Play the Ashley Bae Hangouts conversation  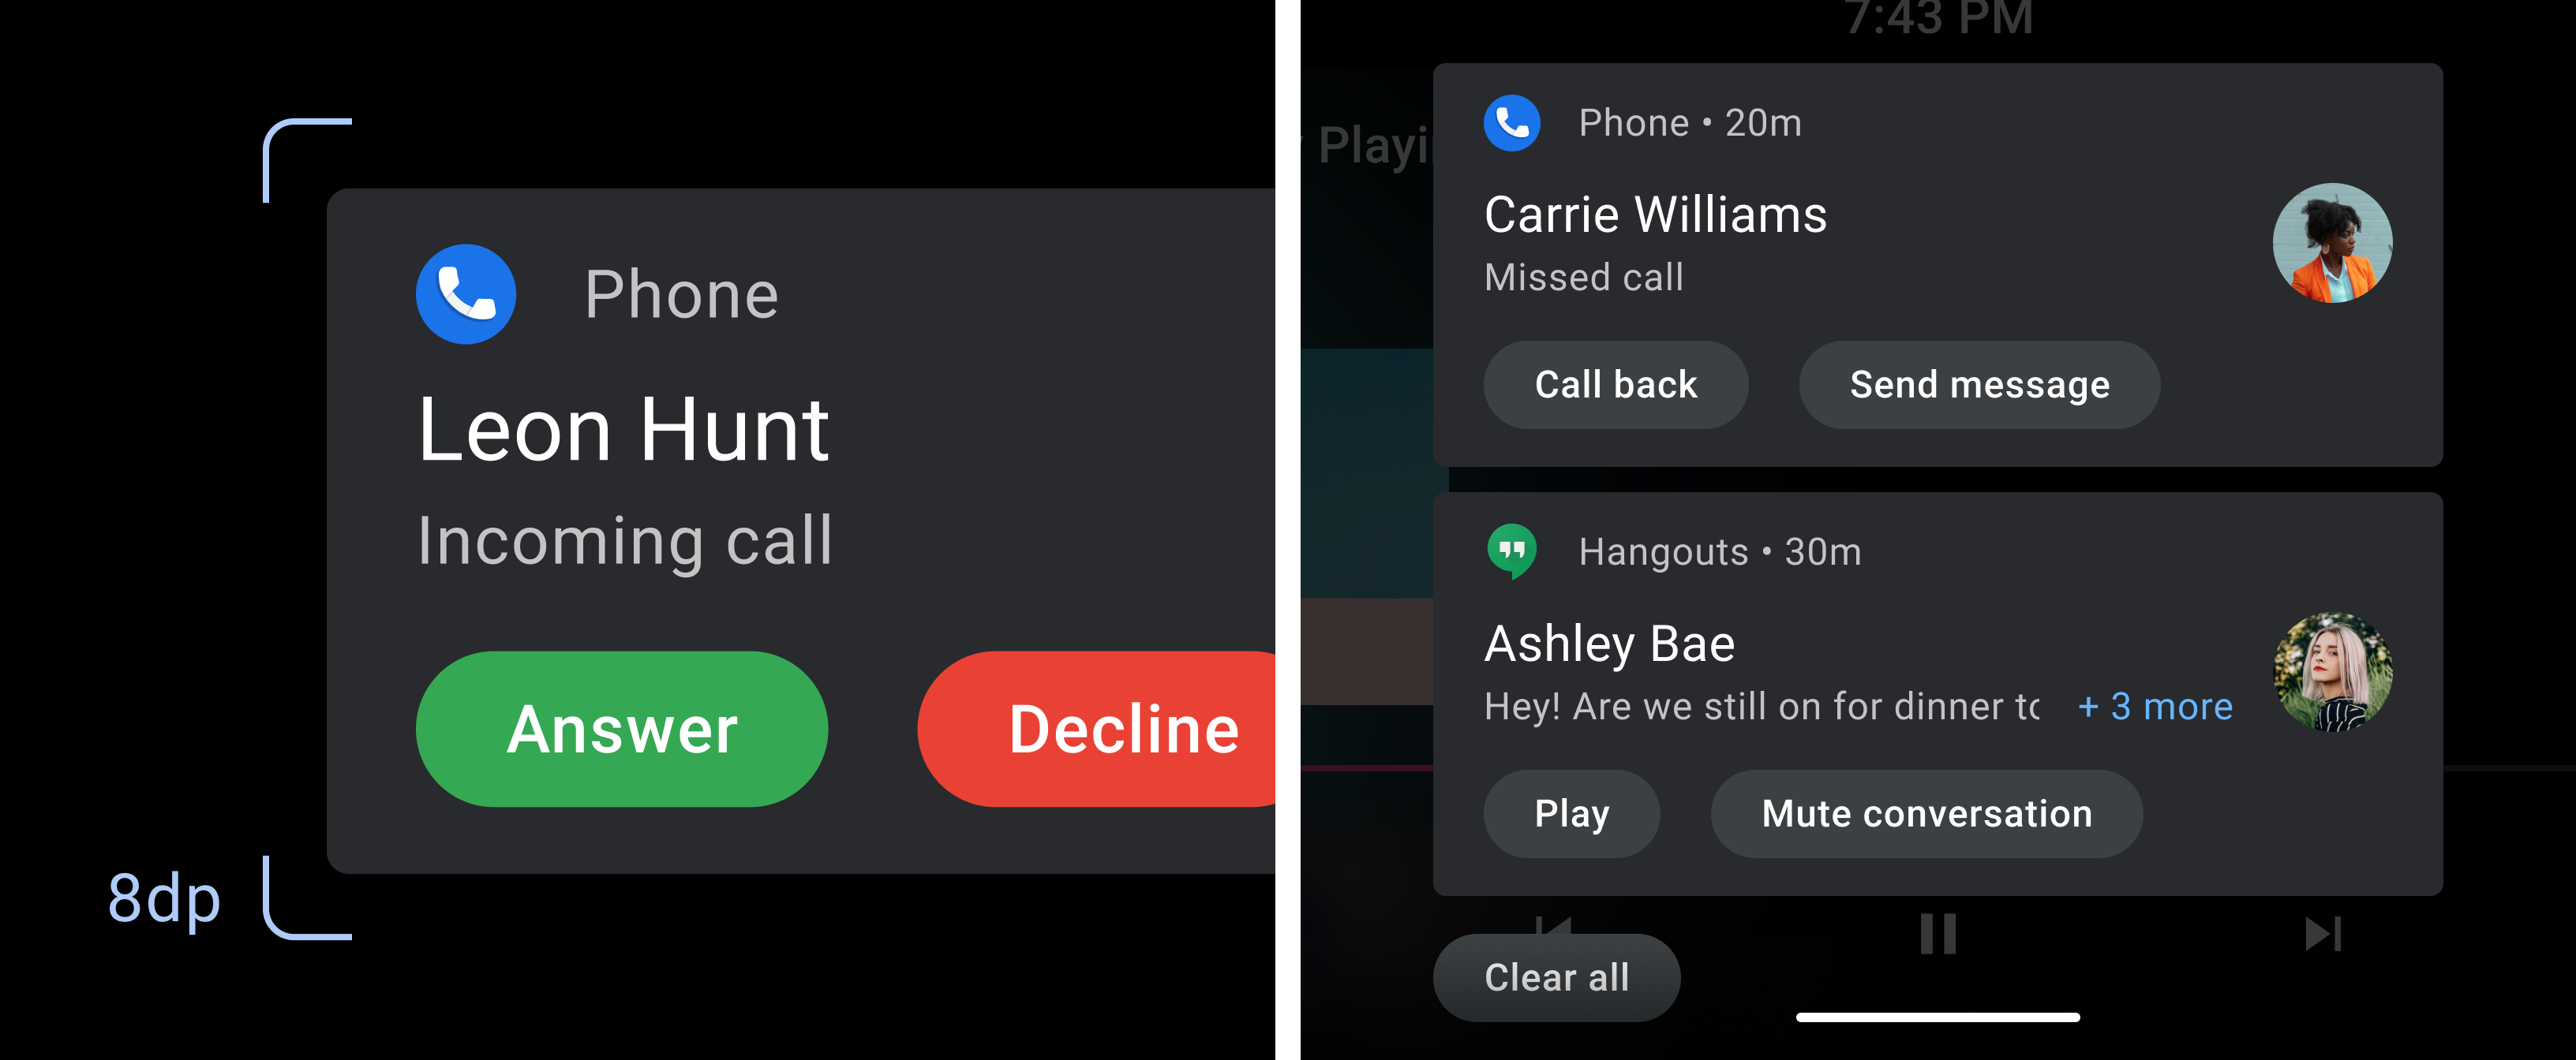point(1567,811)
